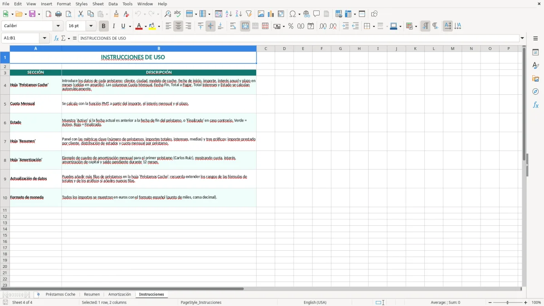544x306 pixels.
Task: Copy the selection
Action: tap(91, 14)
